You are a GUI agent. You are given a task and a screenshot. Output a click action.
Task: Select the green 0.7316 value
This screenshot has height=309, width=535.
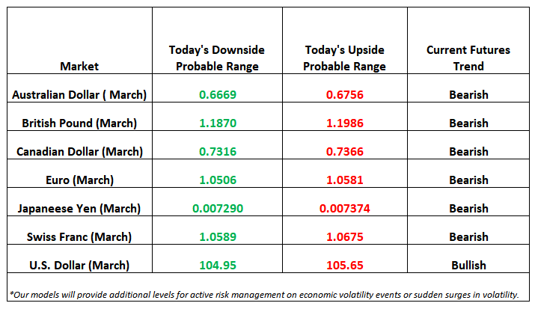point(218,151)
